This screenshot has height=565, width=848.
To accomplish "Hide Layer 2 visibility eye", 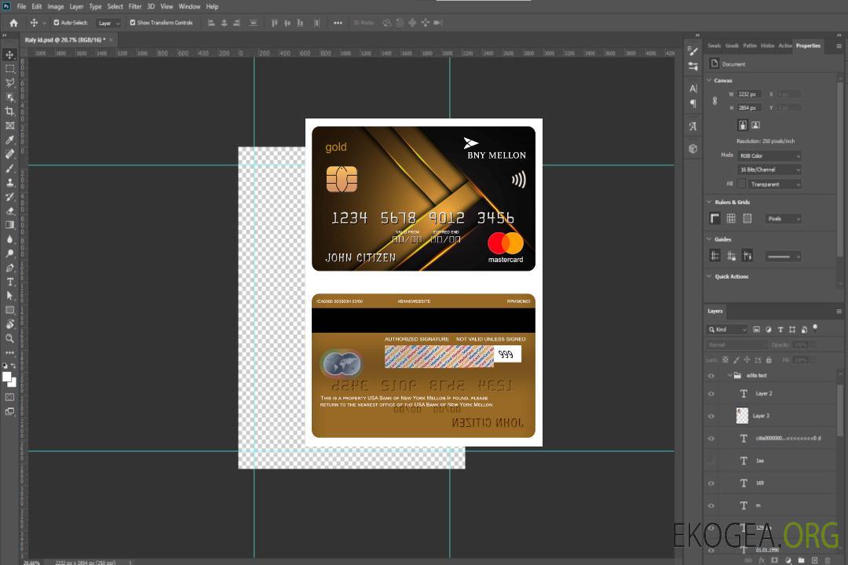I will pyautogui.click(x=711, y=394).
